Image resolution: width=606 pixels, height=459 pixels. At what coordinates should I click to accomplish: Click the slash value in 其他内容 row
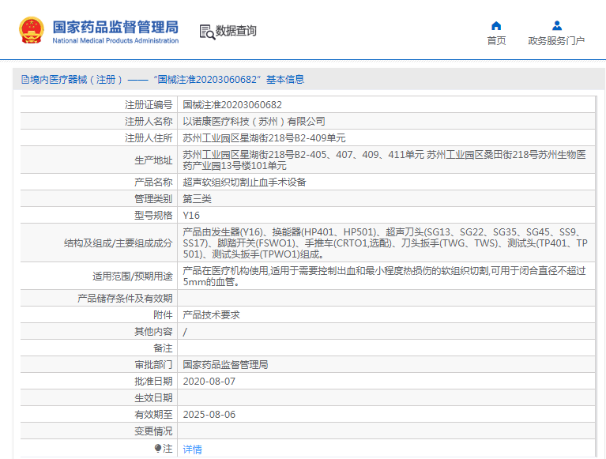185,332
